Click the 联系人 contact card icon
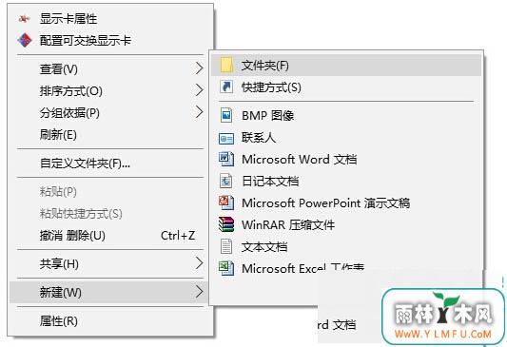Image resolution: width=507 pixels, height=347 pixels. [226, 138]
